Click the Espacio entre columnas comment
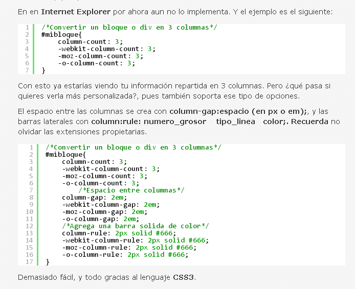Screen dimensions: 355x289 [x=131, y=190]
